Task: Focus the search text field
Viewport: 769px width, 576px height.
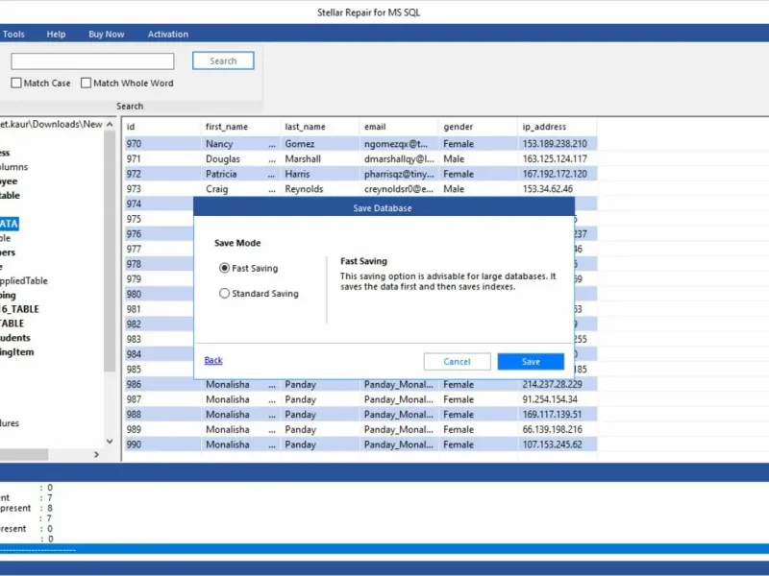Action: (x=92, y=61)
